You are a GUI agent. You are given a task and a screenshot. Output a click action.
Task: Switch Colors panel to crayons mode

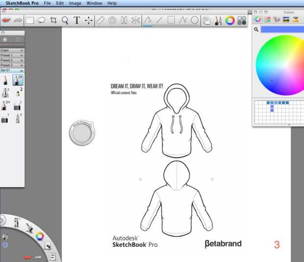[296, 20]
